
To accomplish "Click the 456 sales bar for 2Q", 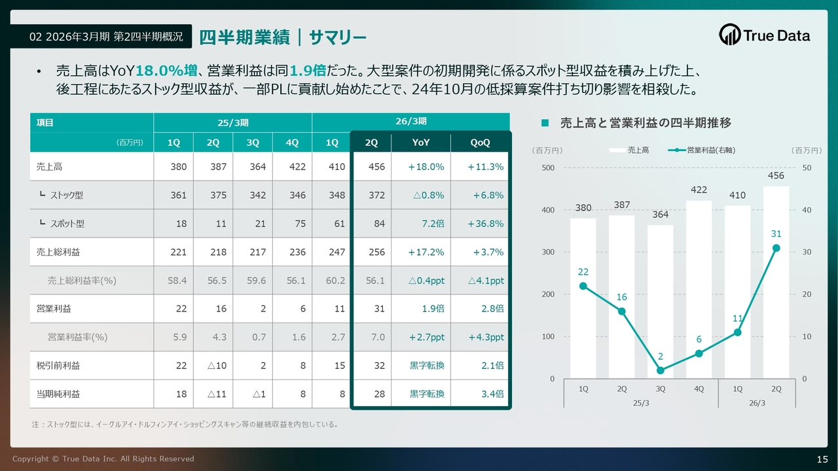I will click(x=776, y=281).
